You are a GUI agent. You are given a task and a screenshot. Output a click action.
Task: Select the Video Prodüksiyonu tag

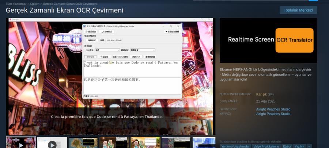pyautogui.click(x=266, y=146)
